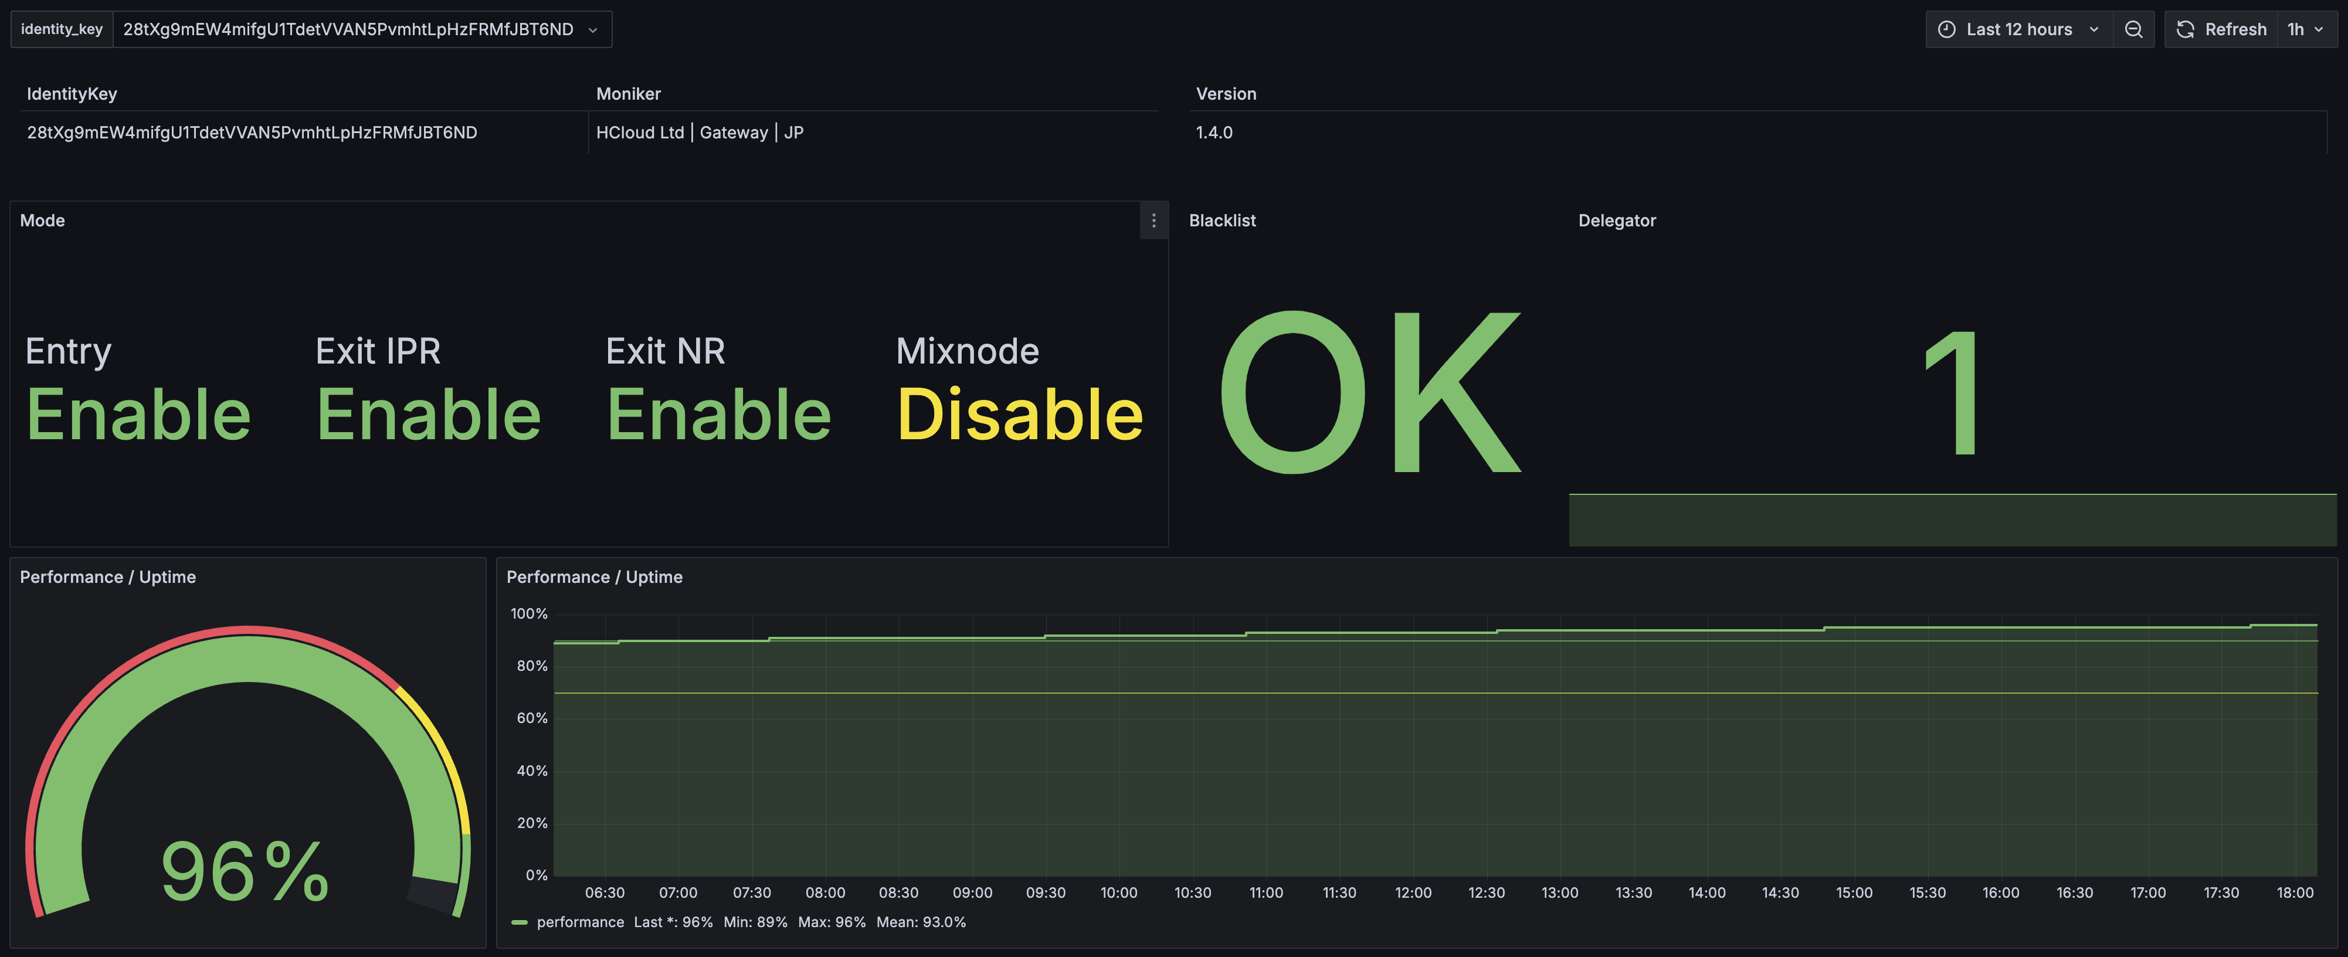Open the 1h auto-refresh interval dropdown
Viewport: 2348px width, 957px height.
pos(2305,29)
